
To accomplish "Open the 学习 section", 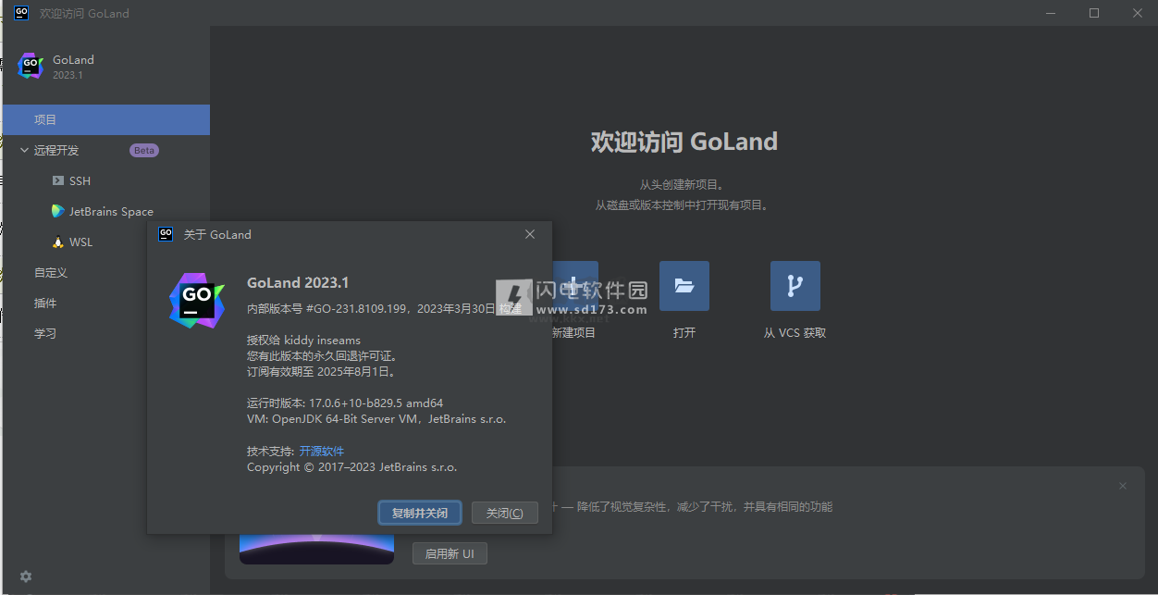I will (x=44, y=333).
